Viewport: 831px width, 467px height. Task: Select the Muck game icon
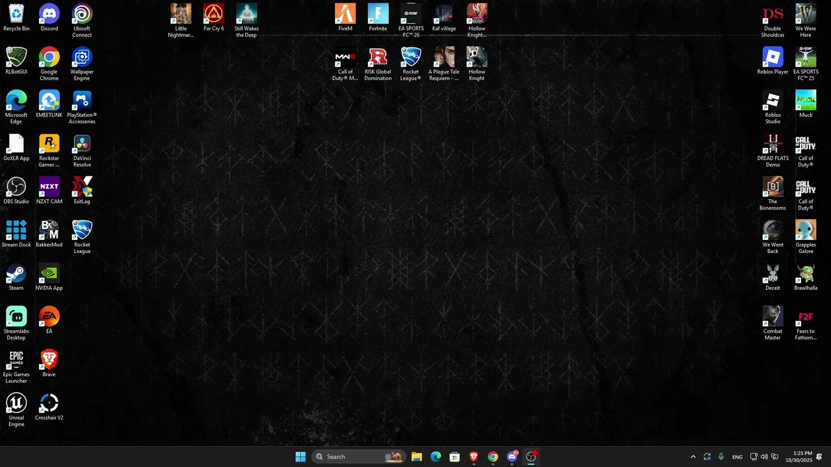806,104
